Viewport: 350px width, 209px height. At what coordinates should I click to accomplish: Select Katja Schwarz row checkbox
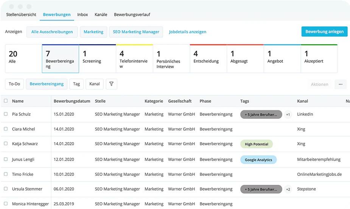[x=6, y=144]
